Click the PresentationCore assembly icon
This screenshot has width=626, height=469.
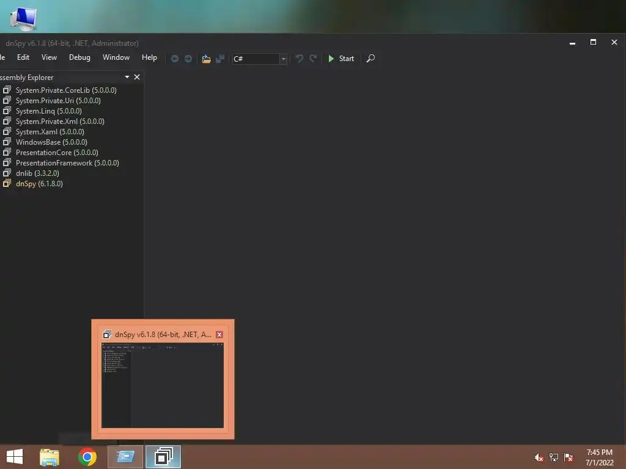pyautogui.click(x=7, y=152)
